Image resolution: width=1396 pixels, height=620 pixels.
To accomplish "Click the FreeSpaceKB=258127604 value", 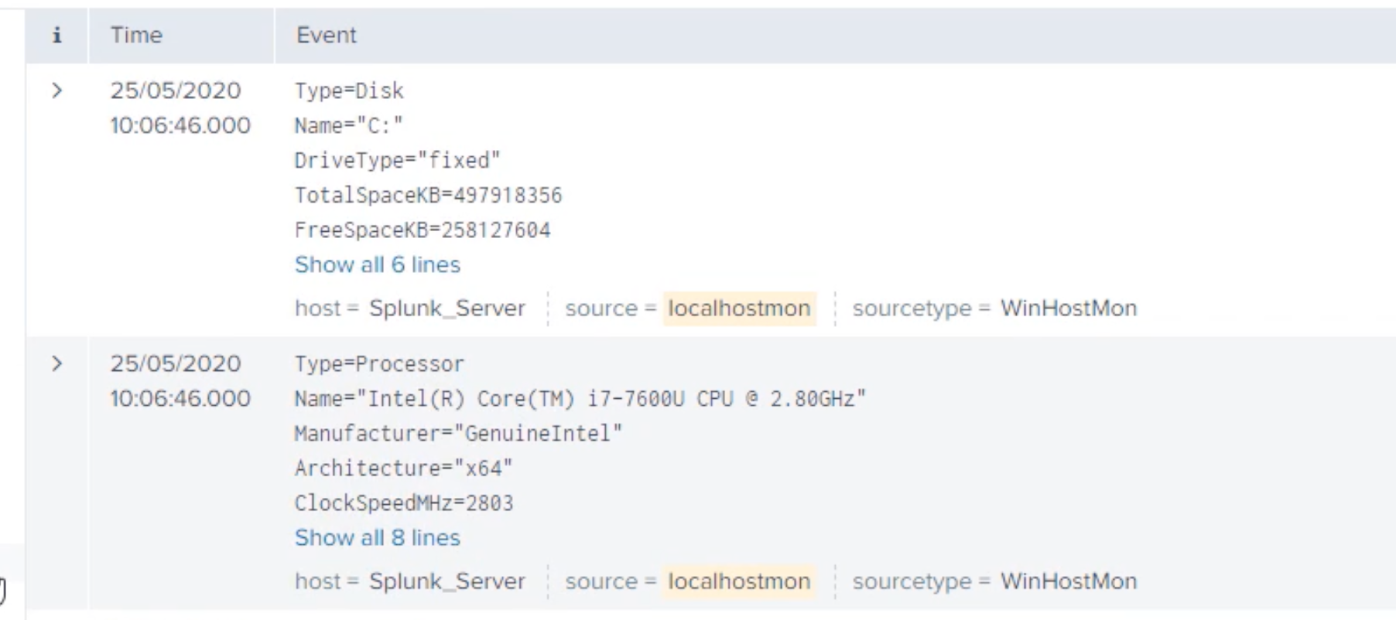I will [x=423, y=230].
